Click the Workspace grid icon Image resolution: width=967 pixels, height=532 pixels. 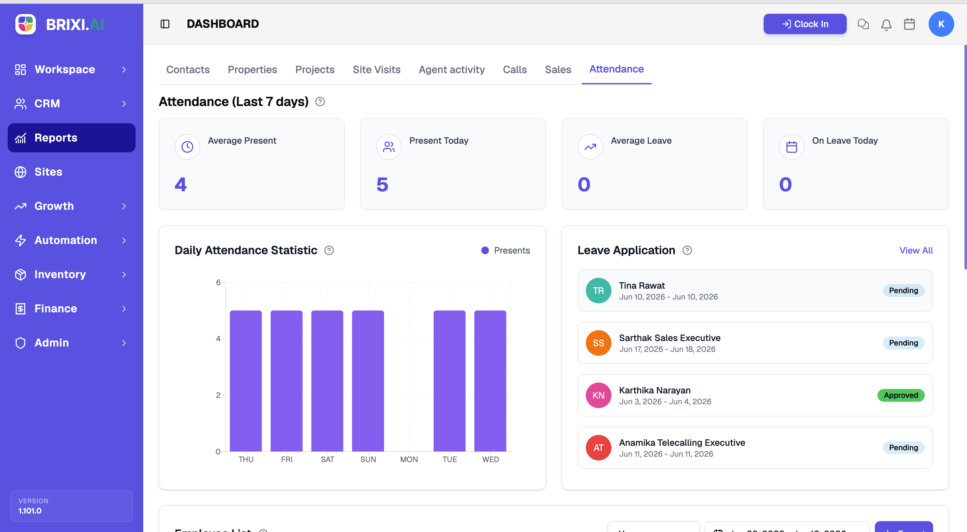click(20, 69)
